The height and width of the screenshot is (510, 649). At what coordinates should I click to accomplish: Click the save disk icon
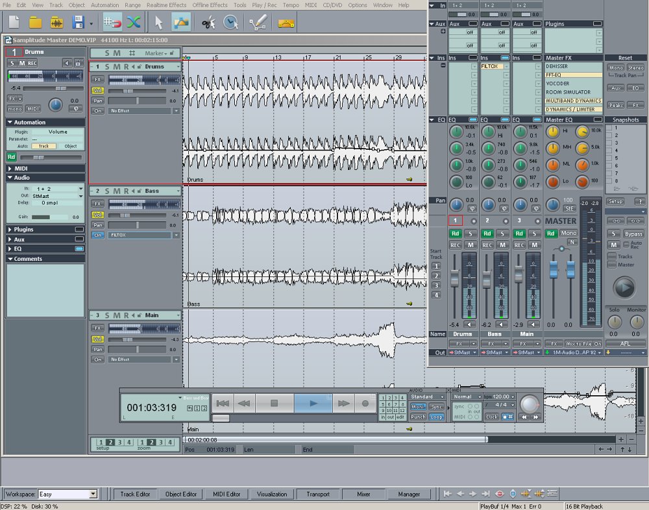coord(78,22)
